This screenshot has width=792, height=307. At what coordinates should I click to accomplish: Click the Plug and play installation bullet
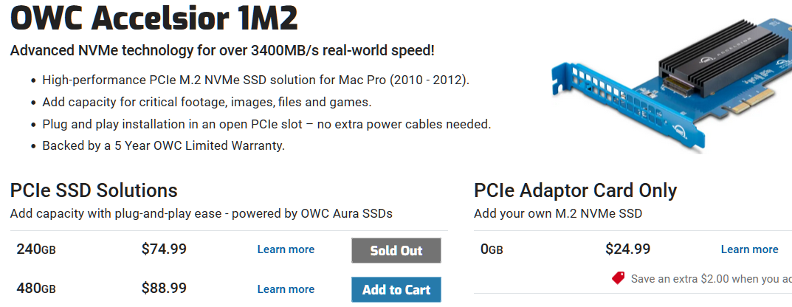click(x=266, y=123)
